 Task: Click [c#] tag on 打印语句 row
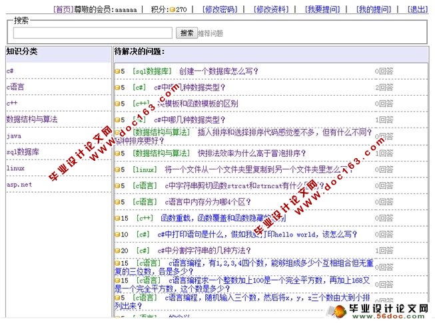[143, 235]
